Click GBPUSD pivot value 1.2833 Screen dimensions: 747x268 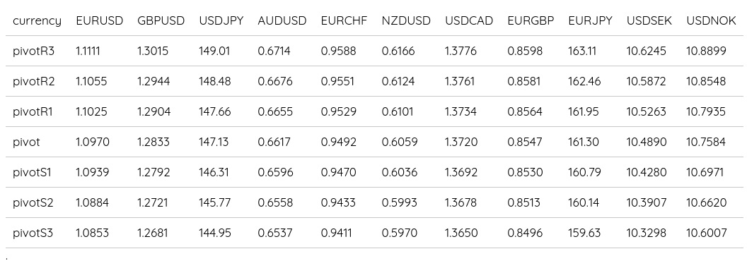click(153, 142)
